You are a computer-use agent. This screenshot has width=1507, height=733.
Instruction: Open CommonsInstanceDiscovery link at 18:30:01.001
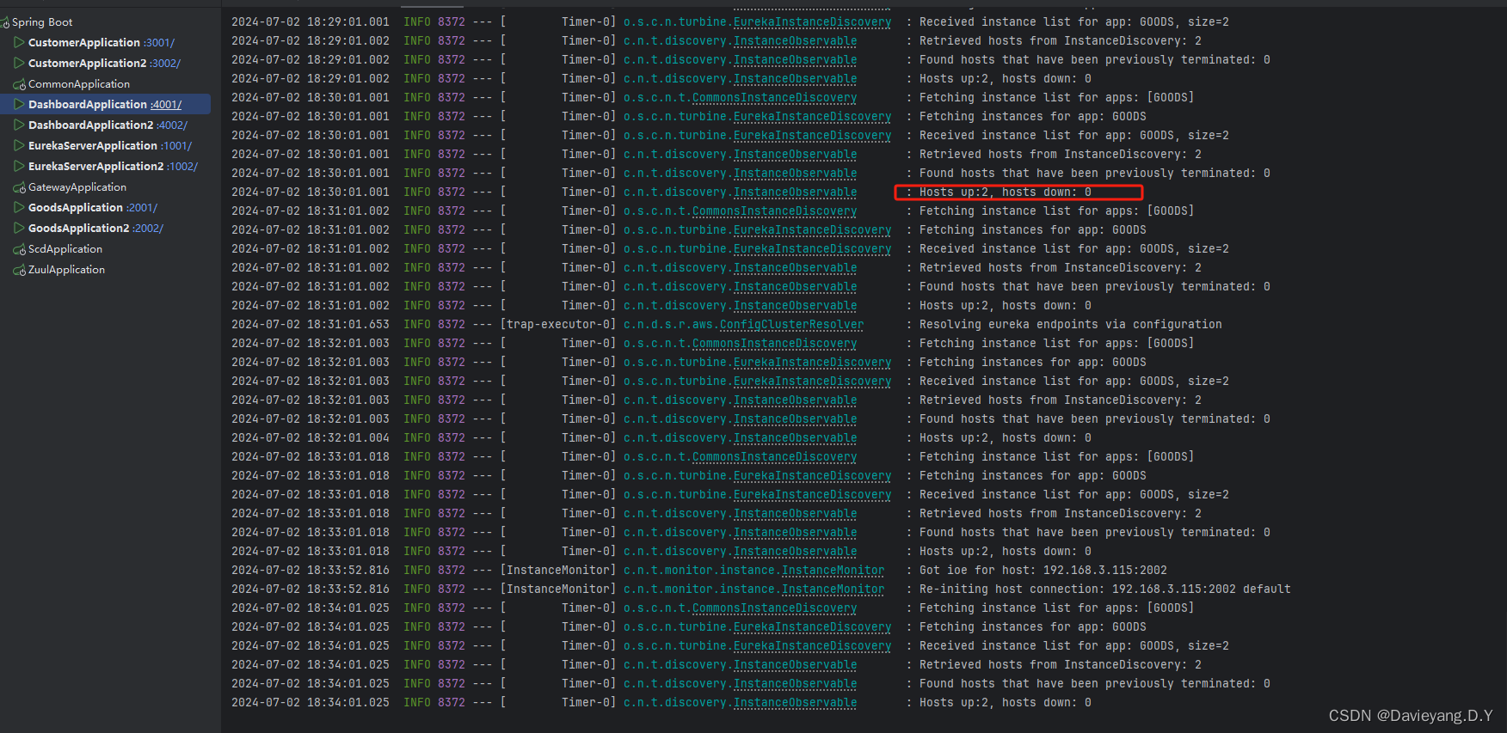pyautogui.click(x=774, y=97)
